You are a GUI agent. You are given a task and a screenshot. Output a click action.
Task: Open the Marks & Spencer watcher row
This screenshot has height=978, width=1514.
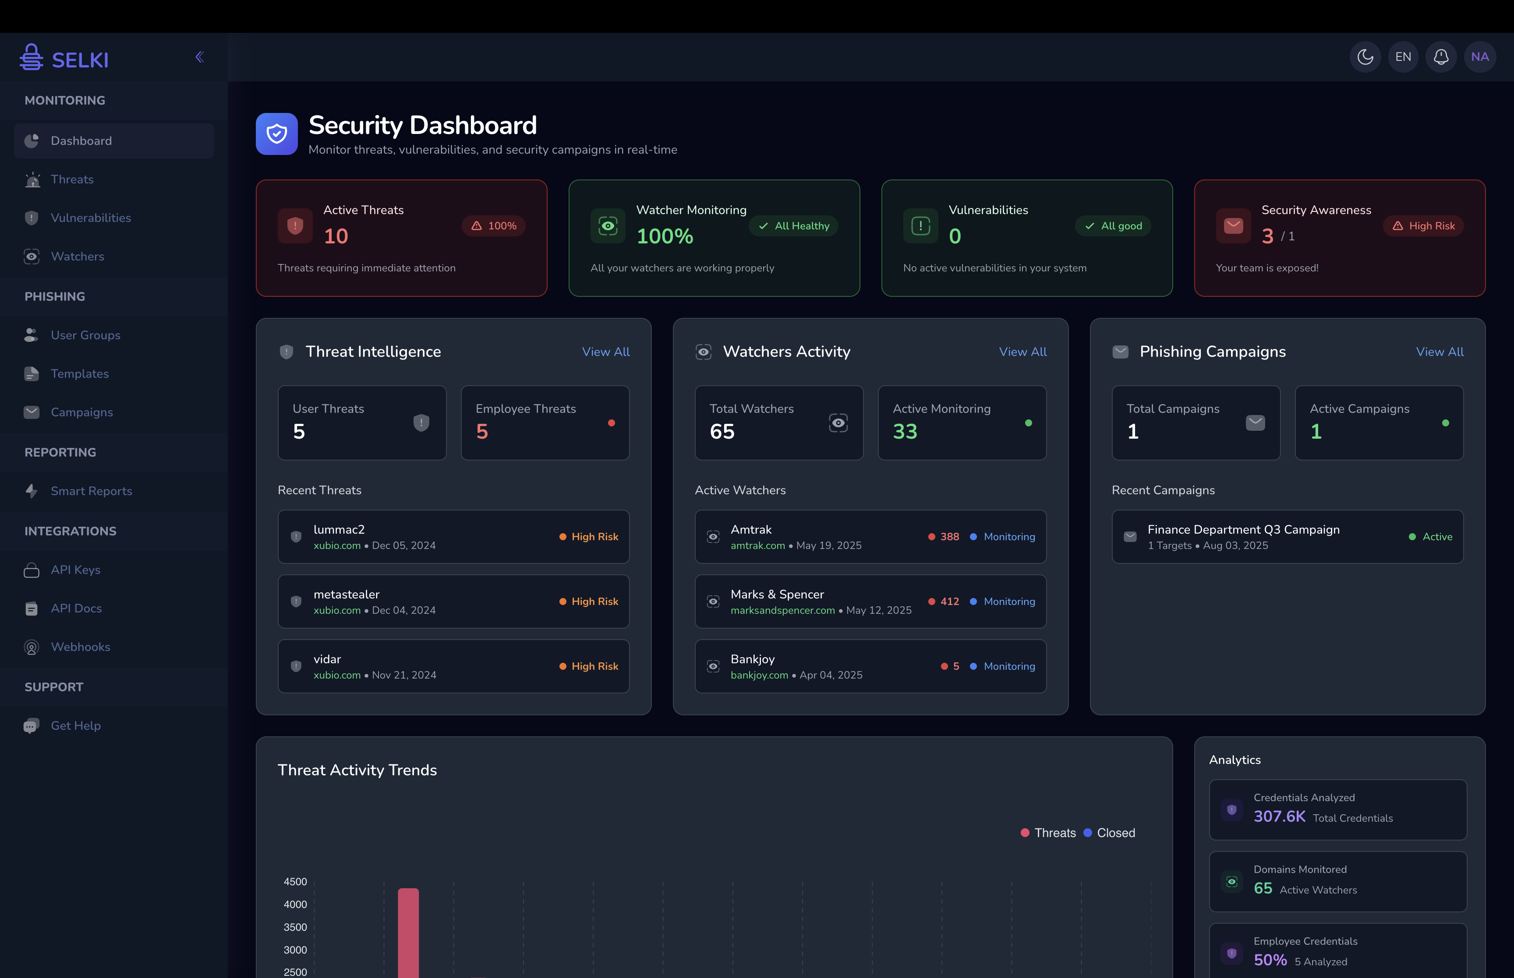coord(870,602)
